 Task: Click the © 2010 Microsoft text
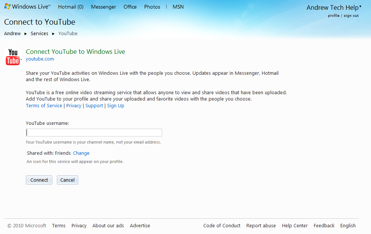27,226
